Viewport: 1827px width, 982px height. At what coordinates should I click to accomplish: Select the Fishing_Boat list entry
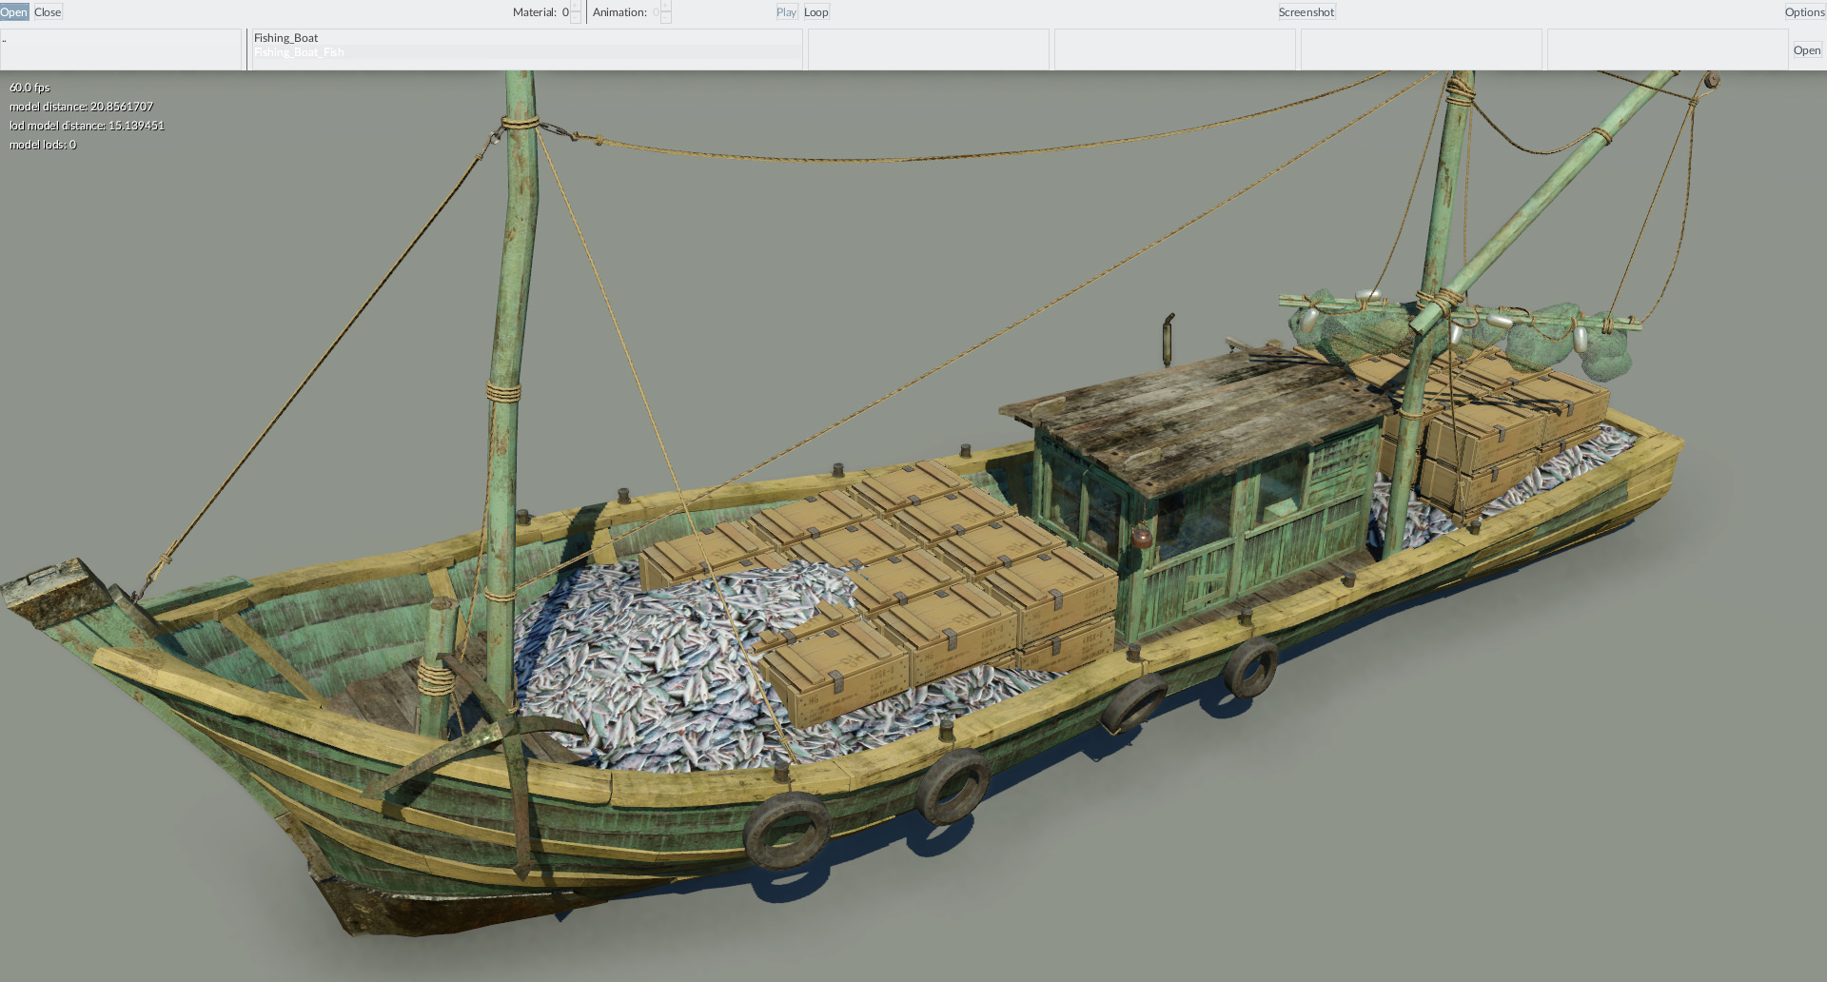(x=526, y=38)
